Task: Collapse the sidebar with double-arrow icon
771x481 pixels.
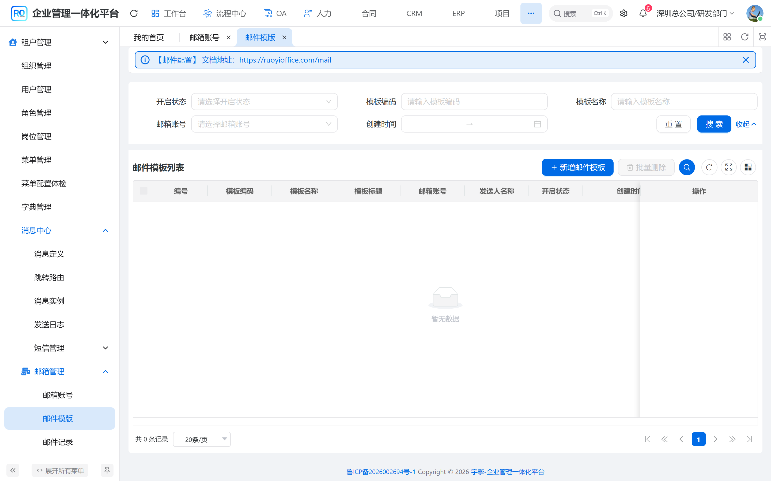Action: [13, 470]
